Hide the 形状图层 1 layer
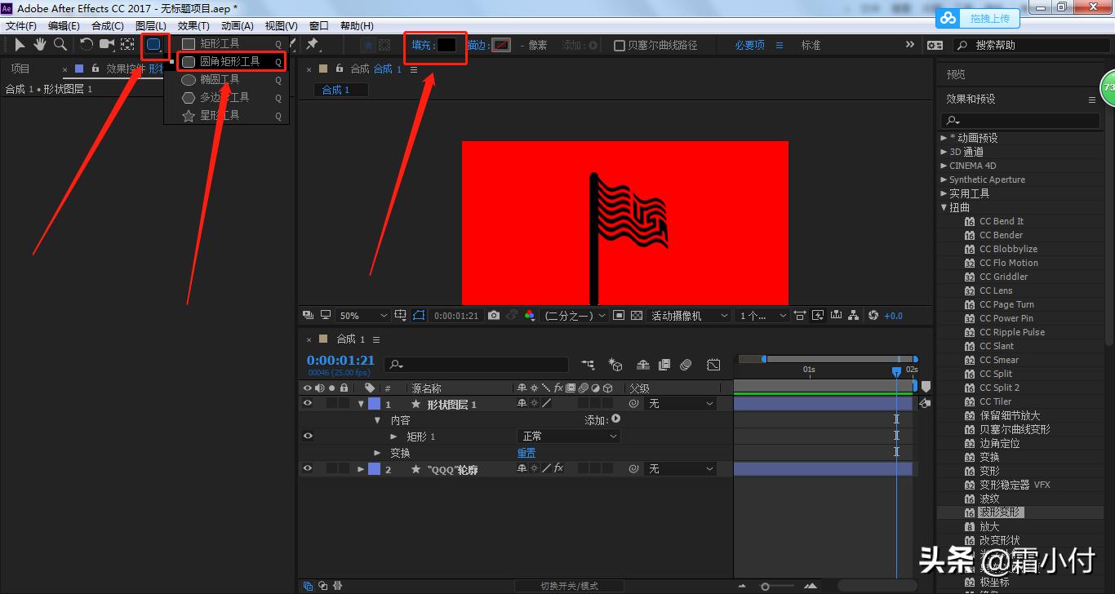Screen dimensions: 1115x594 (x=308, y=404)
